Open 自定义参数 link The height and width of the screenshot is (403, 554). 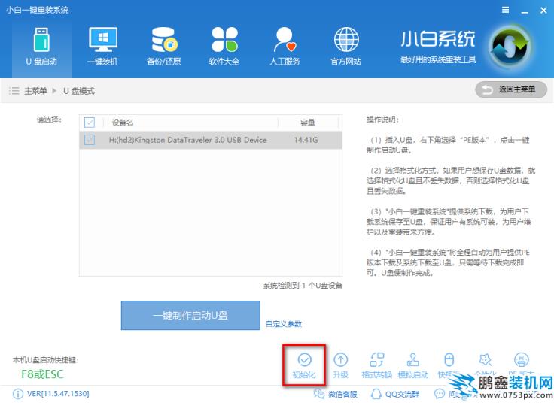pyautogui.click(x=284, y=324)
